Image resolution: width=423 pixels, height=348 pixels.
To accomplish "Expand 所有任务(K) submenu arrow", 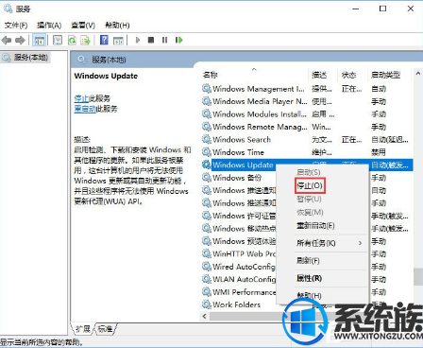I will 360,243.
